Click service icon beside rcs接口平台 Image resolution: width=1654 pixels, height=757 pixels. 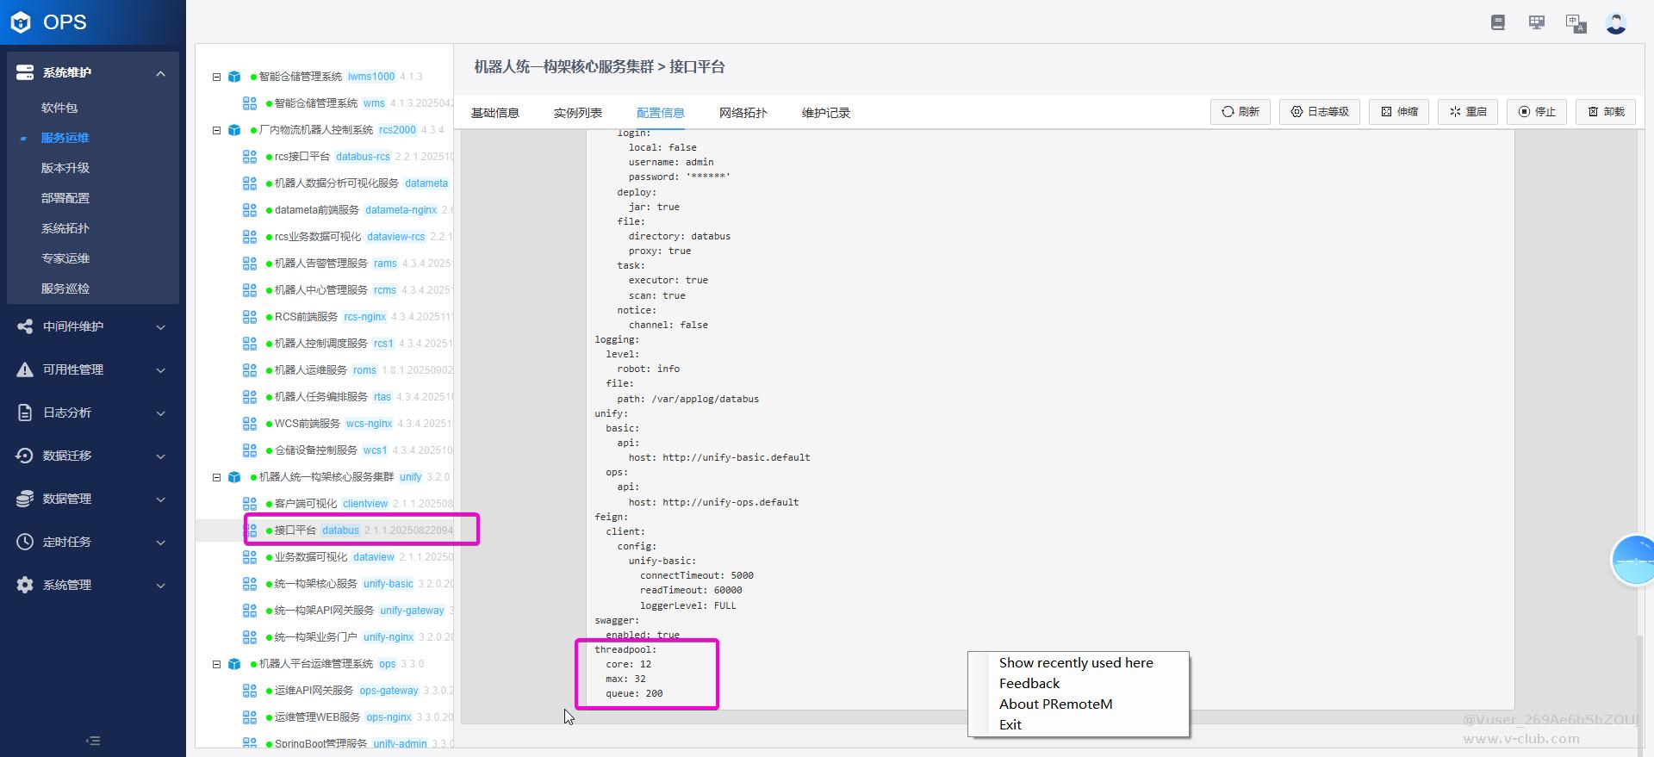pos(250,157)
